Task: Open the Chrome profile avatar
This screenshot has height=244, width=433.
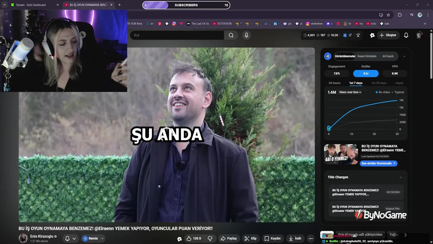Action: pos(420,15)
